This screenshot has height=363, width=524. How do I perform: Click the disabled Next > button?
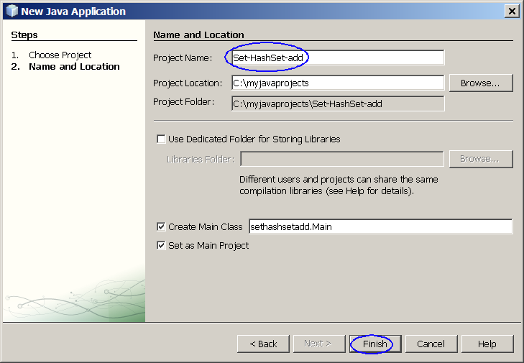tap(319, 344)
